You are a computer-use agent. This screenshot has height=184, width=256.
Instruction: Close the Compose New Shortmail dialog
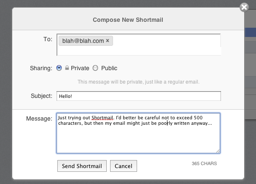click(244, 7)
